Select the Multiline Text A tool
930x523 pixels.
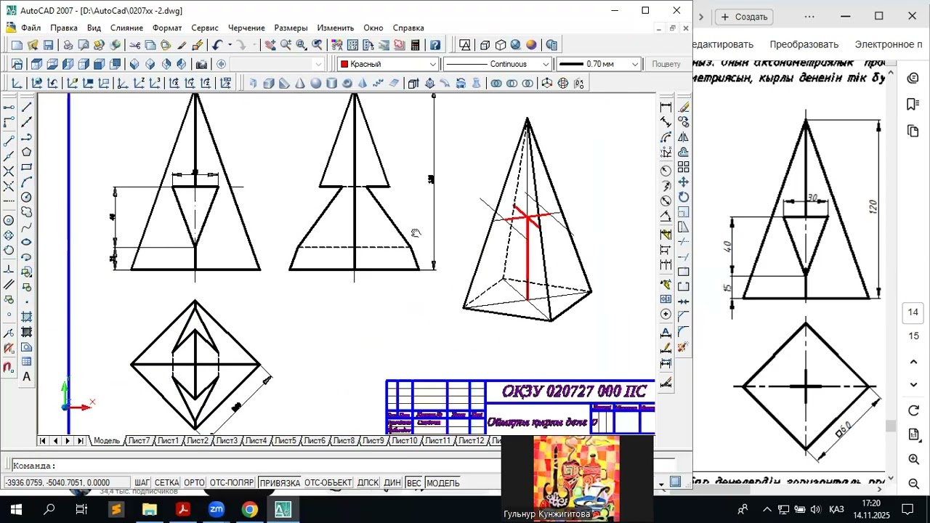27,376
